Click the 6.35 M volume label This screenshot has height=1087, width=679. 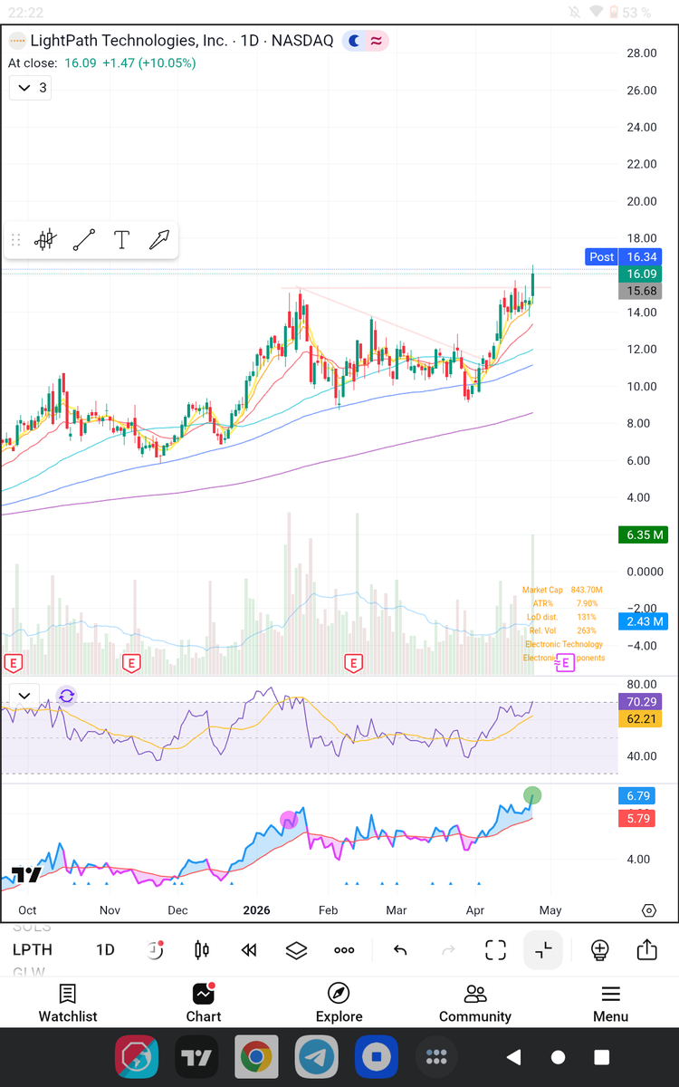coord(643,535)
